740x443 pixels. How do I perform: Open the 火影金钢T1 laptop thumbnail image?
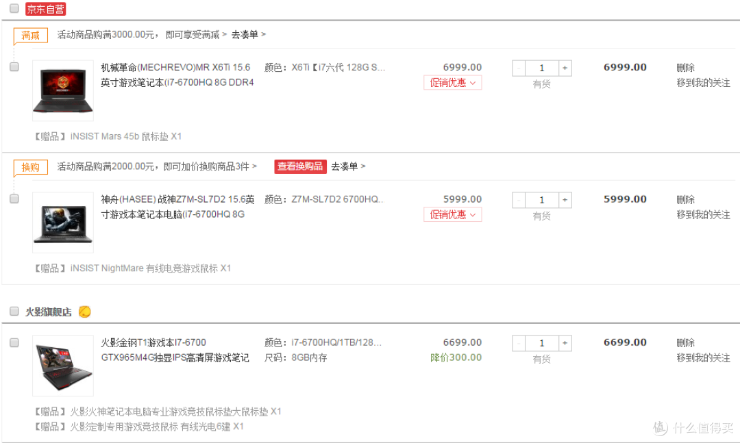(x=63, y=366)
